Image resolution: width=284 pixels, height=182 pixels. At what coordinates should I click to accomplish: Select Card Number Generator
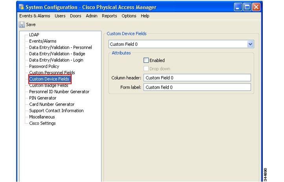[x=52, y=104]
